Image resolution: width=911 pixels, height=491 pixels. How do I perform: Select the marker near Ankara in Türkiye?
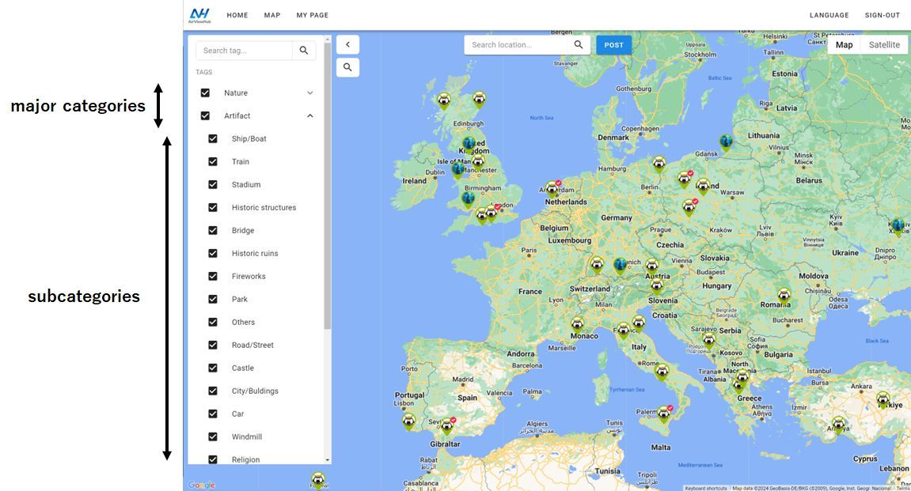pyautogui.click(x=883, y=399)
